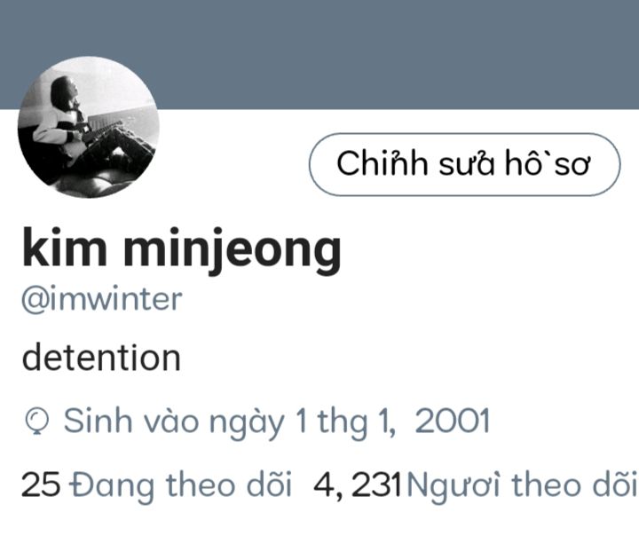Click the @ symbol in the username
Image resolution: width=639 pixels, height=536 pixels.
pos(34,301)
